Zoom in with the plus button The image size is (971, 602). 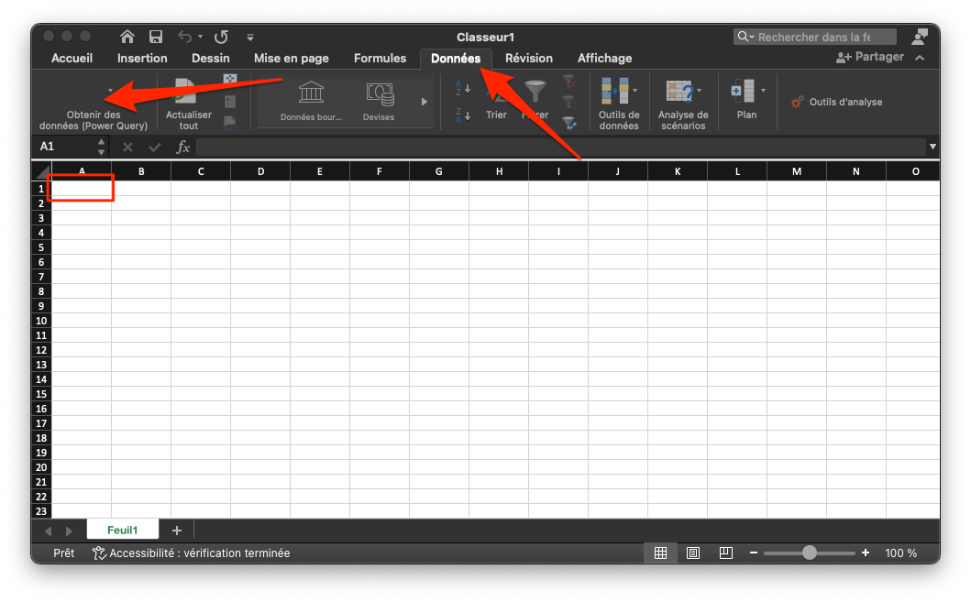tap(866, 553)
